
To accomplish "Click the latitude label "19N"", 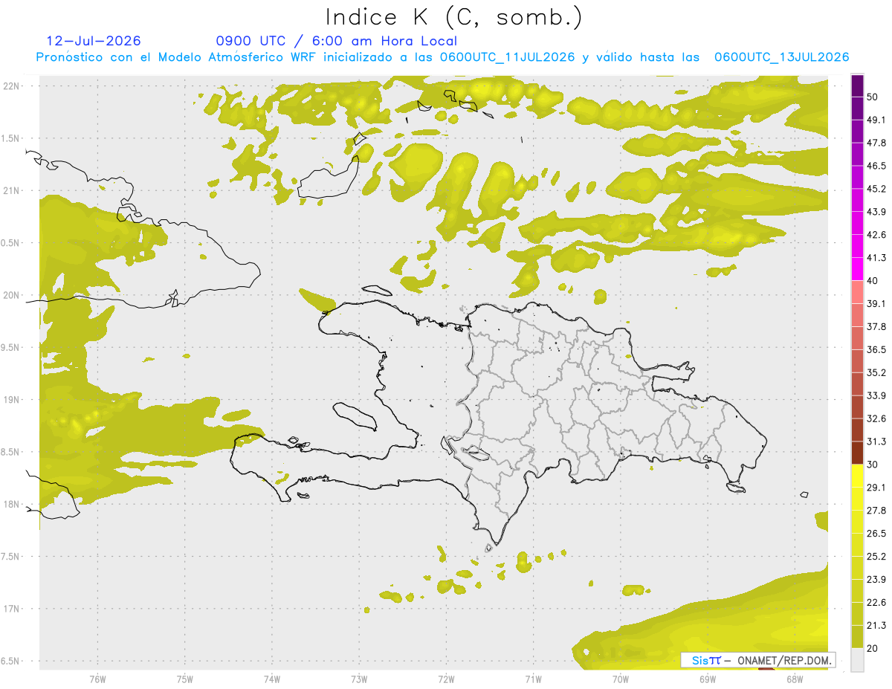I will click(x=12, y=400).
